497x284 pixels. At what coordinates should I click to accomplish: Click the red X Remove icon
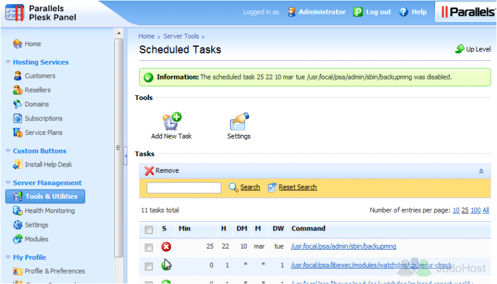pyautogui.click(x=149, y=170)
